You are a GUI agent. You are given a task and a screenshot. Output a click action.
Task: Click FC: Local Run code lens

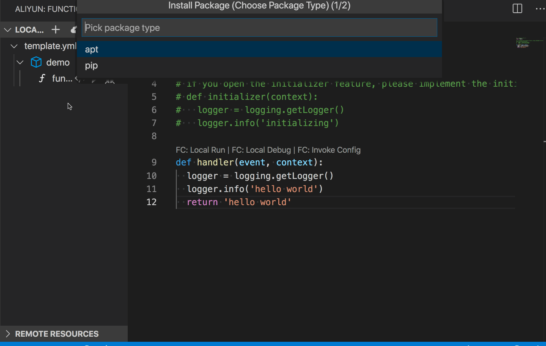click(x=200, y=150)
